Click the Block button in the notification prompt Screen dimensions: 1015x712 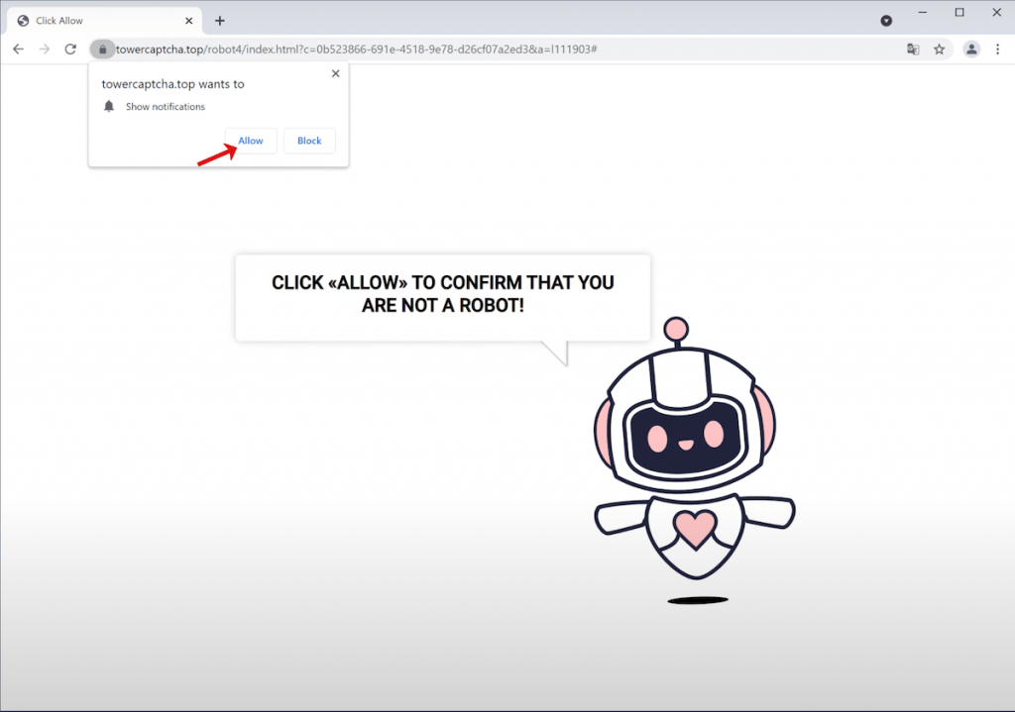(x=308, y=141)
